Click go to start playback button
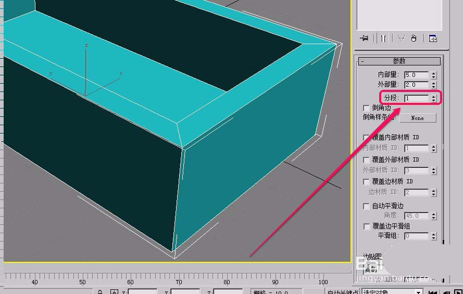 (432, 292)
